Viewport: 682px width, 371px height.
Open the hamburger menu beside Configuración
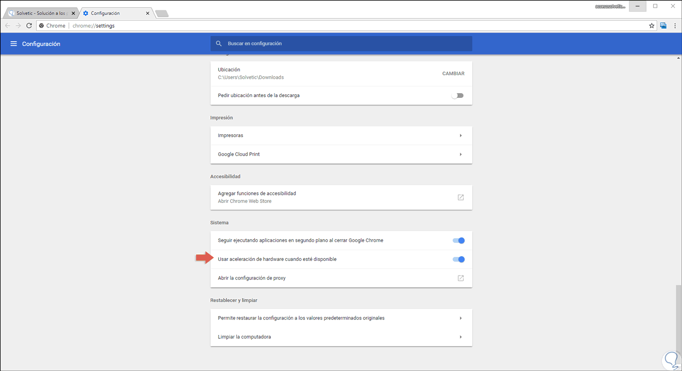(x=14, y=44)
